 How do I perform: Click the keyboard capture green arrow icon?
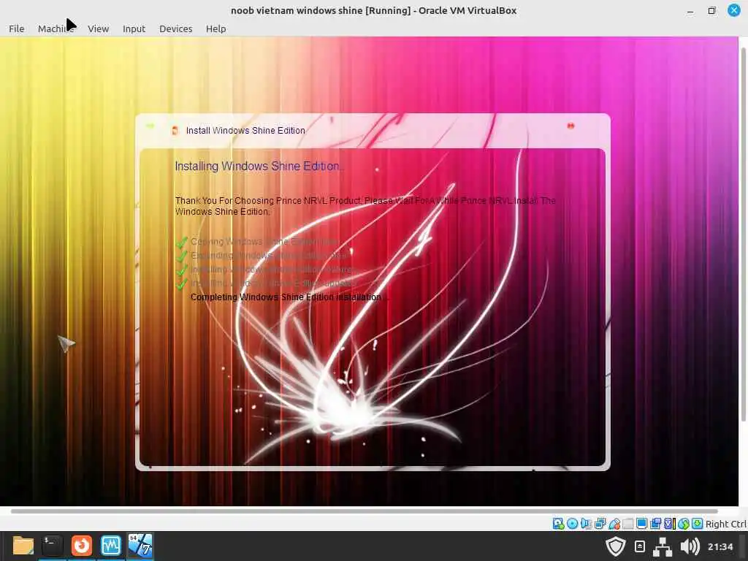click(x=698, y=524)
